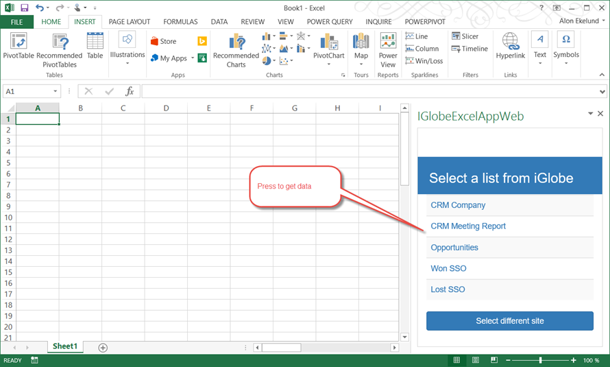610x367 pixels.
Task: Insert a Slicer filter
Action: pyautogui.click(x=465, y=36)
